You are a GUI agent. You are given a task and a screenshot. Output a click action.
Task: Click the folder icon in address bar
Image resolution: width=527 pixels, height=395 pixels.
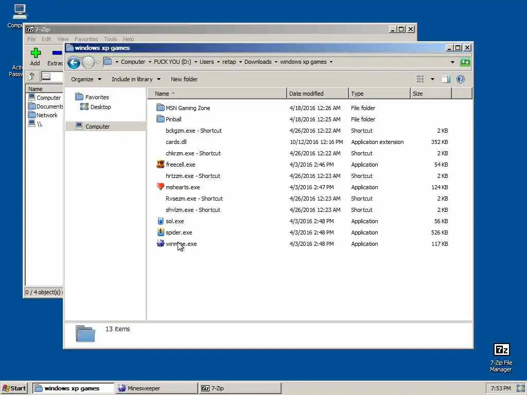pyautogui.click(x=108, y=62)
